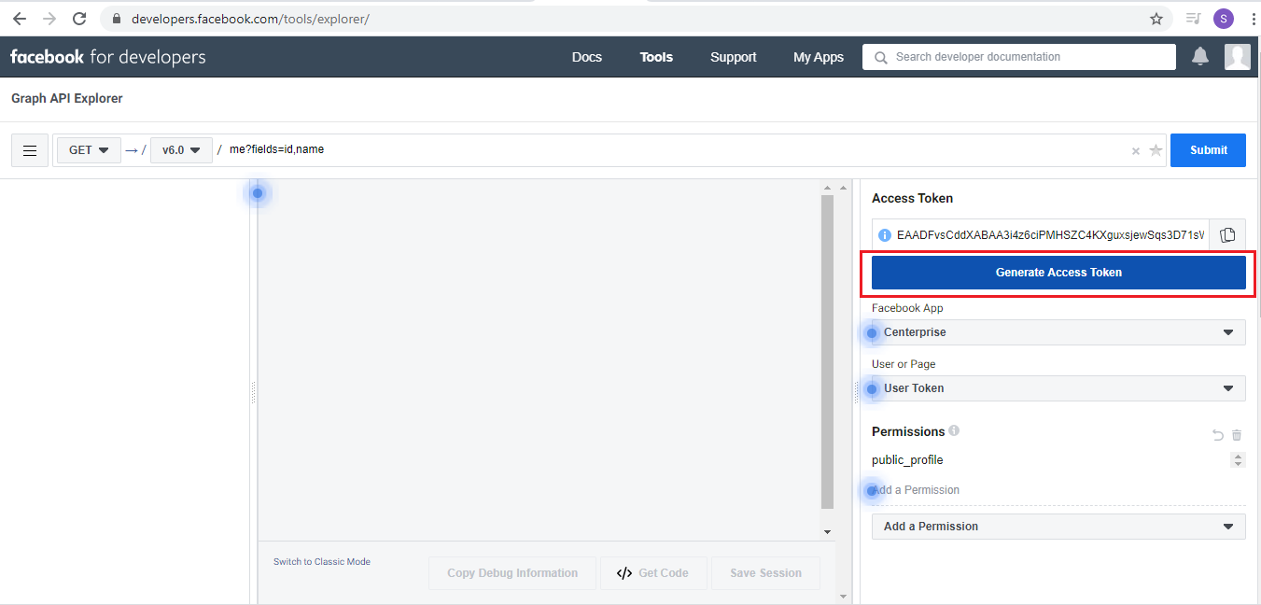Open the Centerprise Facebook App dropdown
The height and width of the screenshot is (605, 1261).
1058,332
